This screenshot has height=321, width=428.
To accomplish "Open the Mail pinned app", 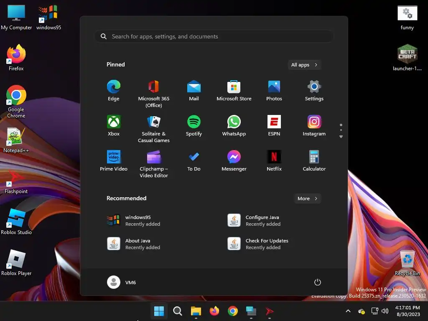I will 194,91.
